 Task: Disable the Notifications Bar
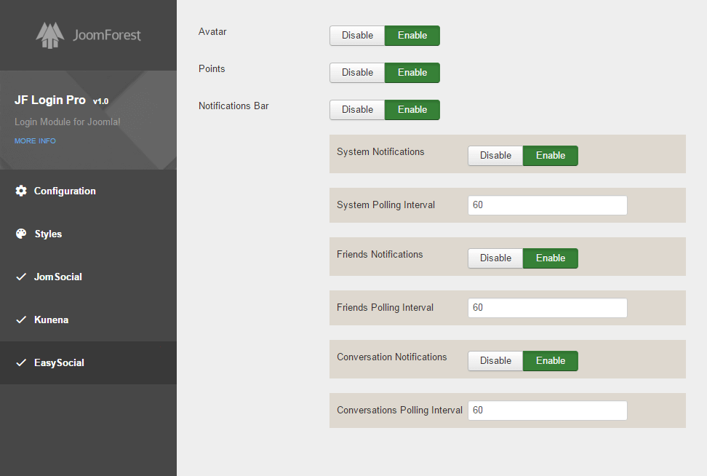tap(357, 110)
